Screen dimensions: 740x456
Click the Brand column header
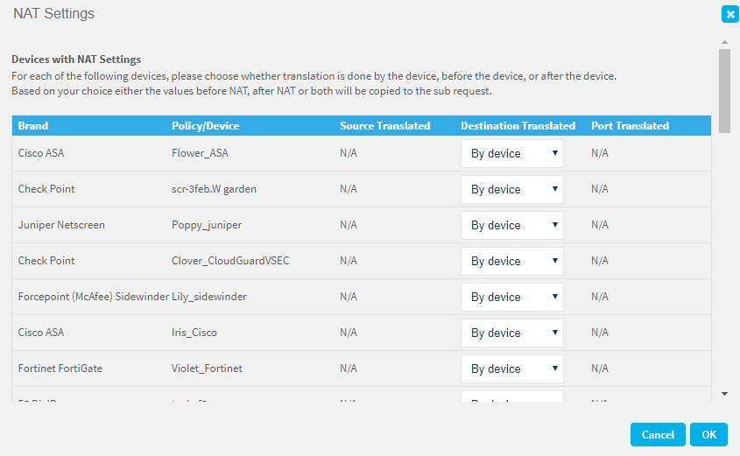(33, 126)
